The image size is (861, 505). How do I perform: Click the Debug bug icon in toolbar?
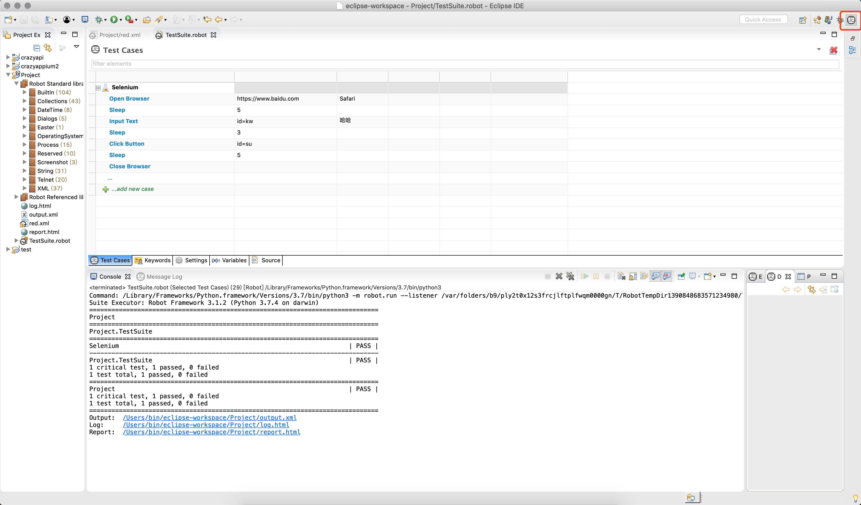point(99,20)
